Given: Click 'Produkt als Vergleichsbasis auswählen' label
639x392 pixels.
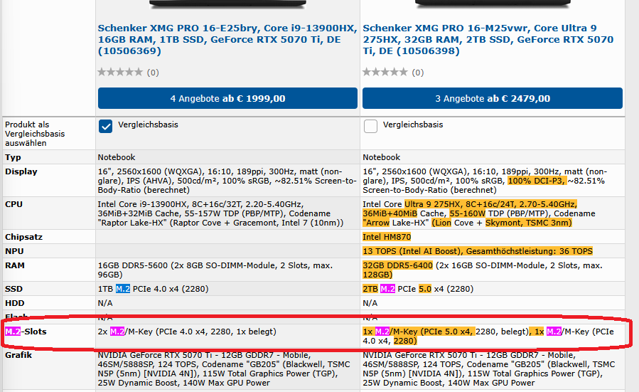Looking at the screenshot, I should [x=35, y=134].
